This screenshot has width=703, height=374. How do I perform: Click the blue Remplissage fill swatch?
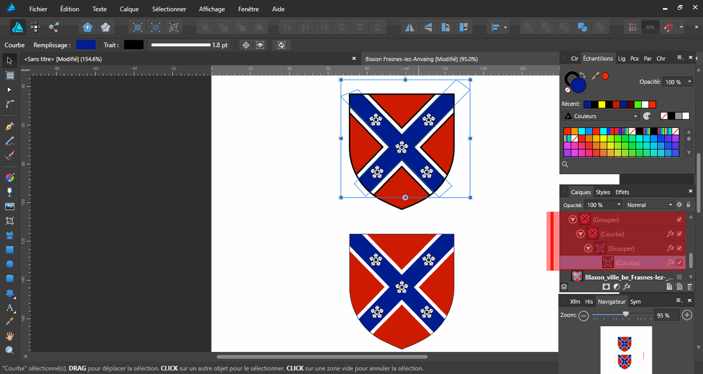pyautogui.click(x=86, y=45)
